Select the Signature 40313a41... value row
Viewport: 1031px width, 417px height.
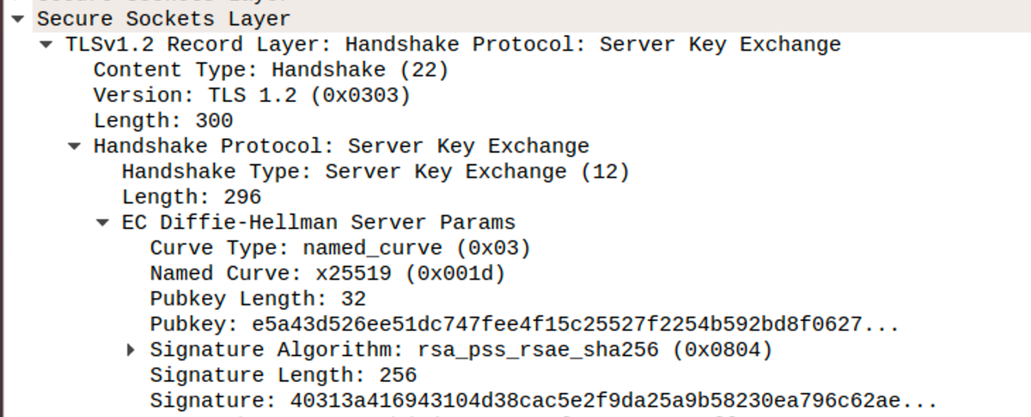point(541,401)
